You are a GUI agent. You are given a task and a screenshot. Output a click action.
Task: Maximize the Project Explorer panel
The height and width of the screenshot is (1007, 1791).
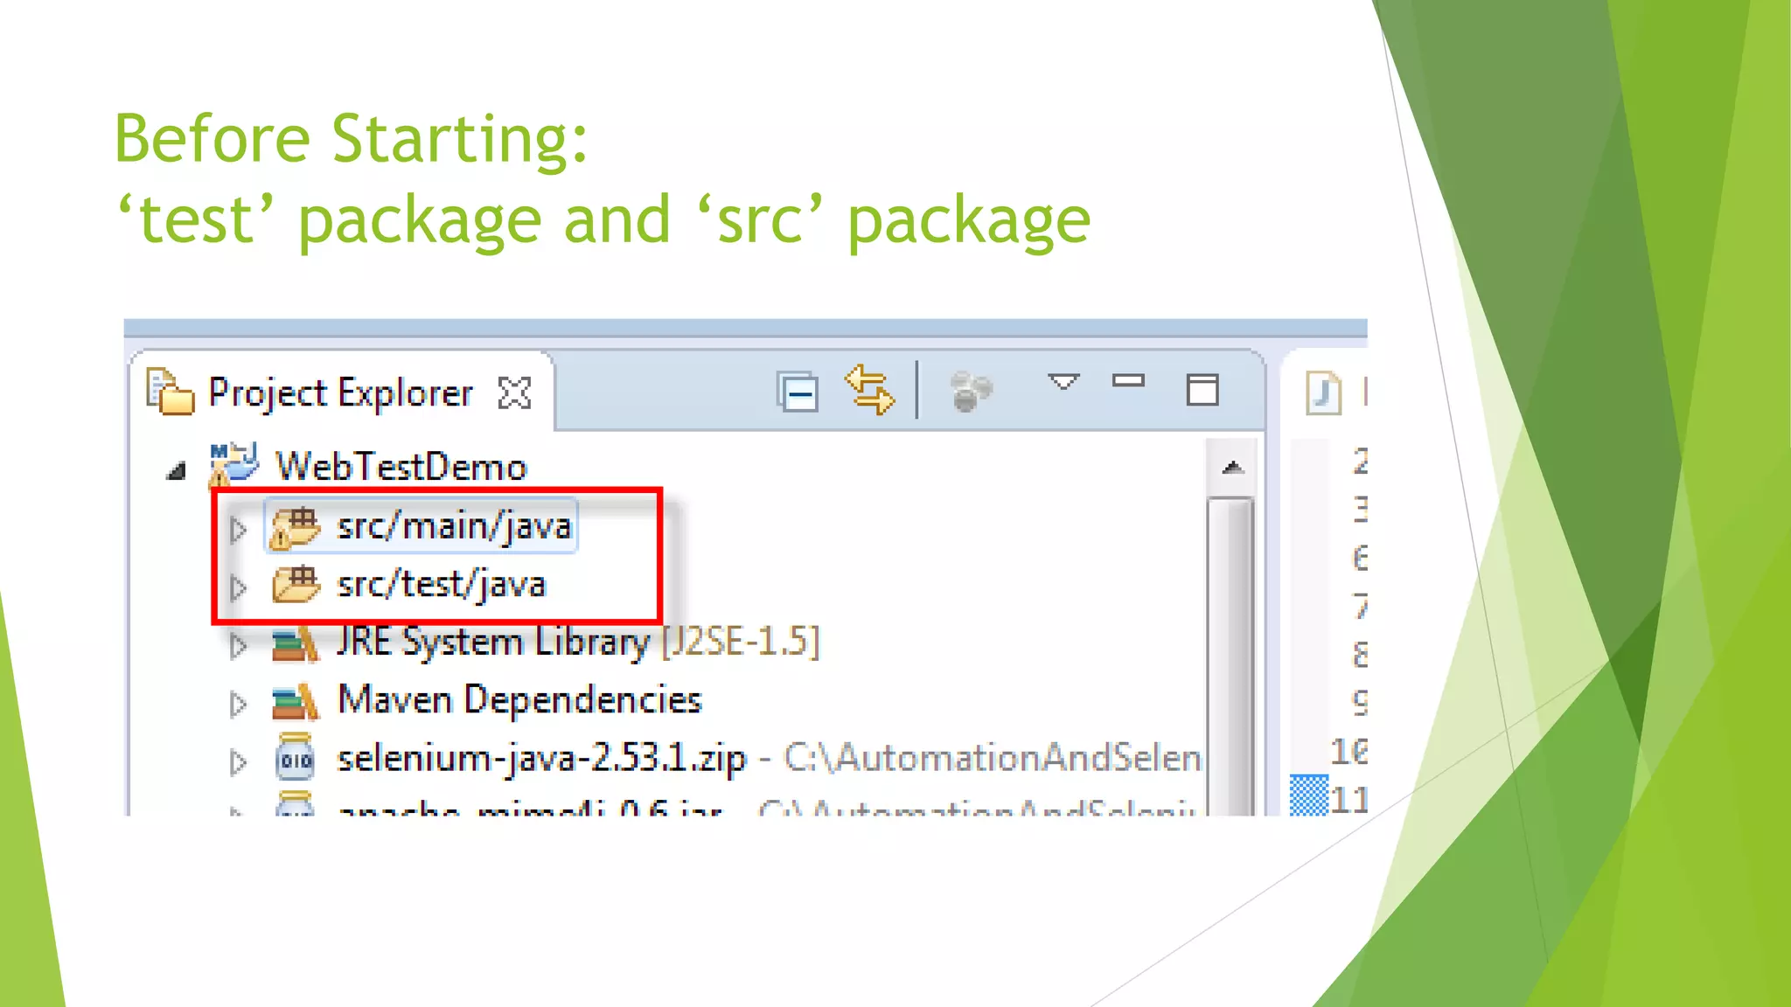(1202, 390)
